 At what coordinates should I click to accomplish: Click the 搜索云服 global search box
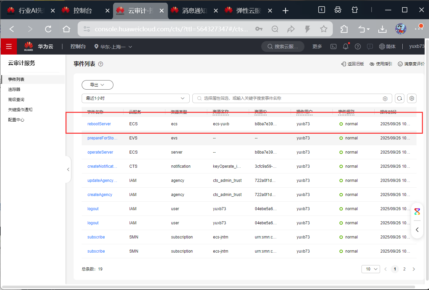pyautogui.click(x=283, y=46)
